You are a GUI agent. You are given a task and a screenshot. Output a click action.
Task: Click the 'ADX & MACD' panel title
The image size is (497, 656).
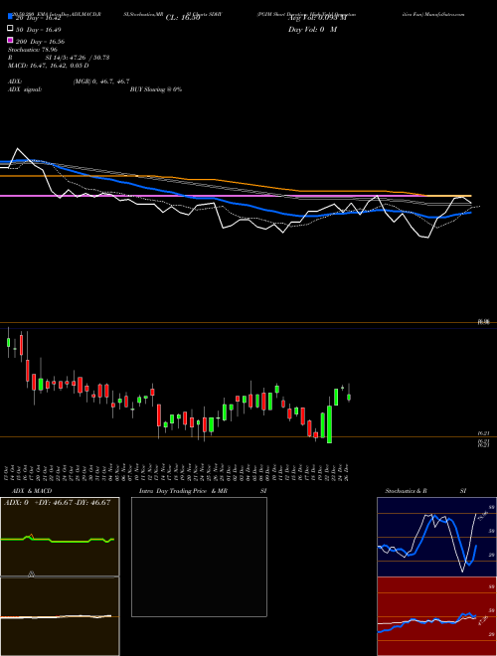[32, 491]
